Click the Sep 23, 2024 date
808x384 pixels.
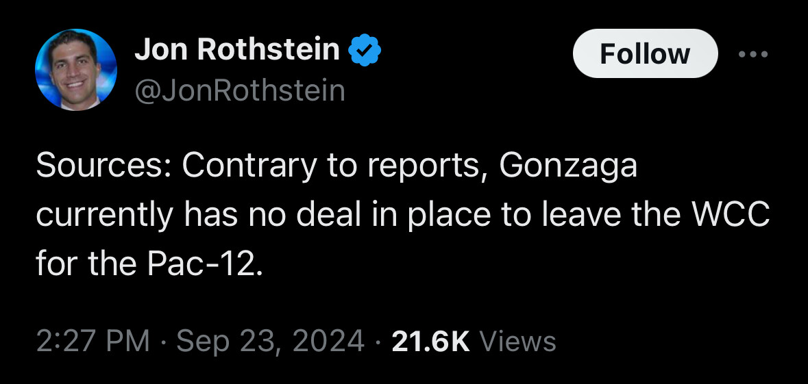click(x=271, y=342)
